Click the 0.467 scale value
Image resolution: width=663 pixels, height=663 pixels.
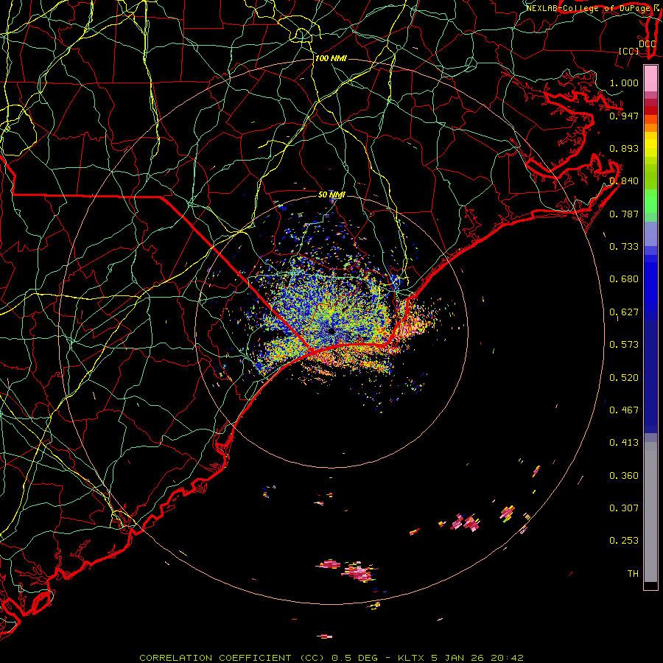(x=624, y=410)
